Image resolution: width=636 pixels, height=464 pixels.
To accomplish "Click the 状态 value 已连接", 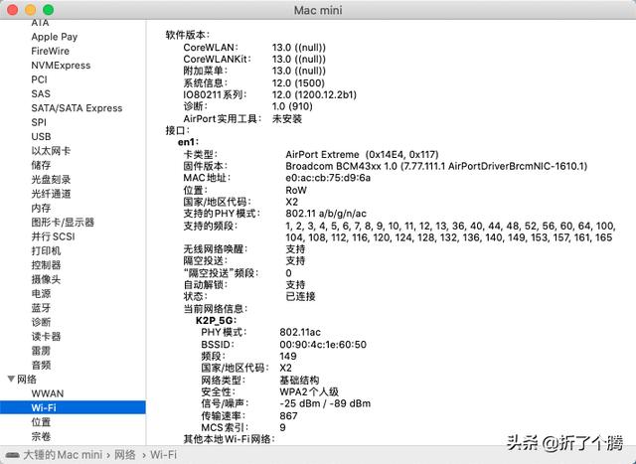I will point(300,296).
